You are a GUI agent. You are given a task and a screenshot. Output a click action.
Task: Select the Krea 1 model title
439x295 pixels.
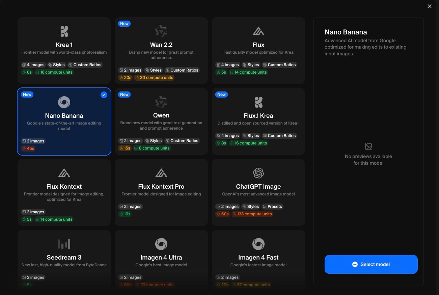pos(64,45)
